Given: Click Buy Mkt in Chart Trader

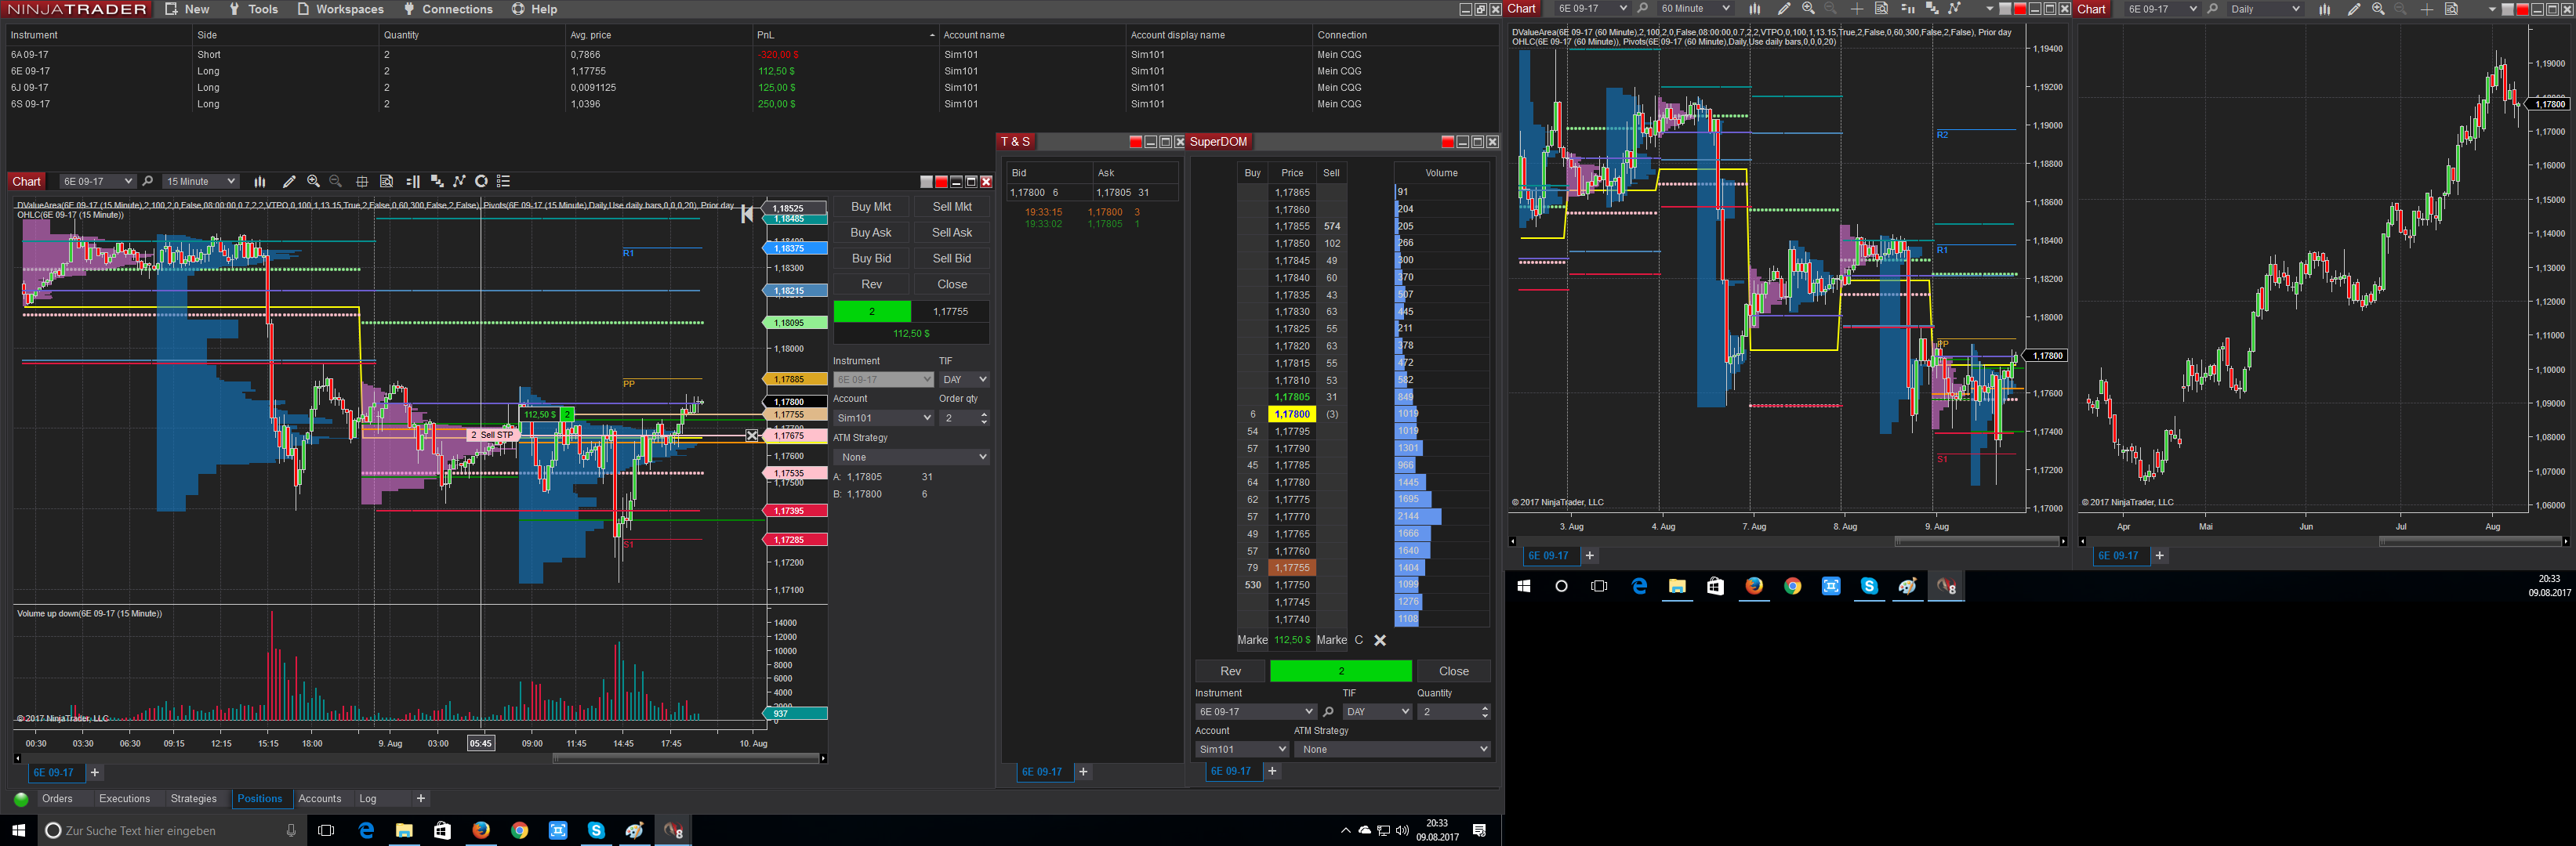Looking at the screenshot, I should click(x=871, y=207).
